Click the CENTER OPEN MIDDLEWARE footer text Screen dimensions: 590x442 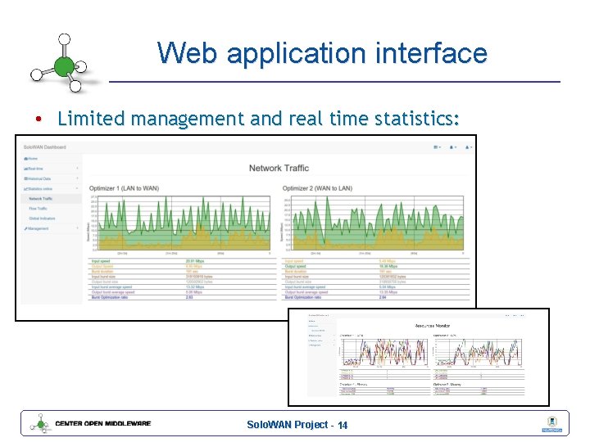pos(103,423)
